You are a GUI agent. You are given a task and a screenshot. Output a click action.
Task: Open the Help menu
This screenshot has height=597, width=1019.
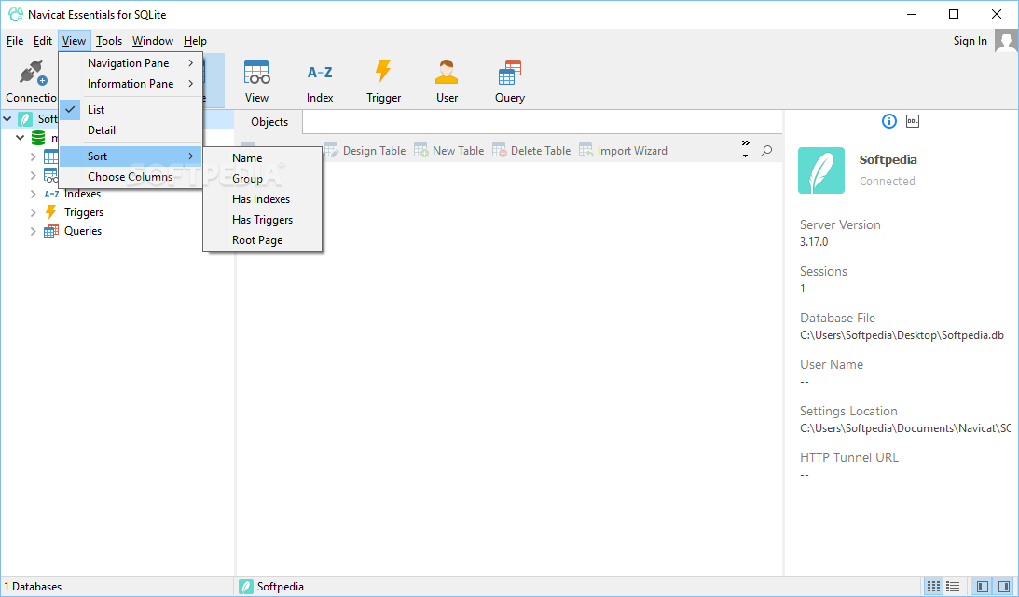(x=195, y=41)
